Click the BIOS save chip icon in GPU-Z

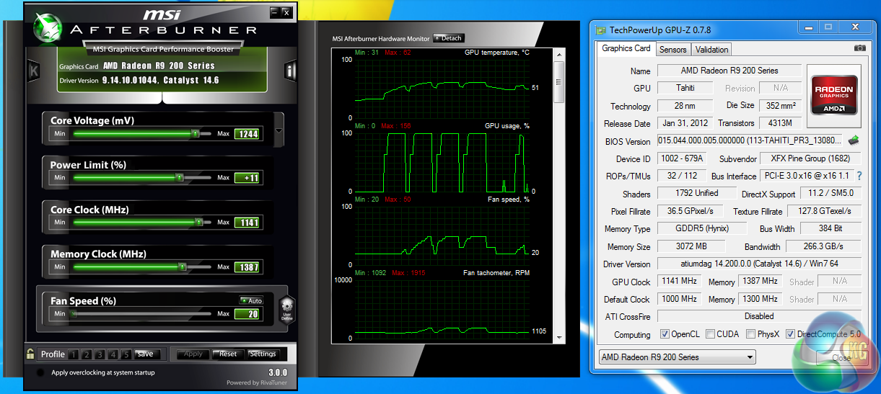854,140
